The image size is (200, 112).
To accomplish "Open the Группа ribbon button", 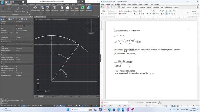I will tap(72, 9).
